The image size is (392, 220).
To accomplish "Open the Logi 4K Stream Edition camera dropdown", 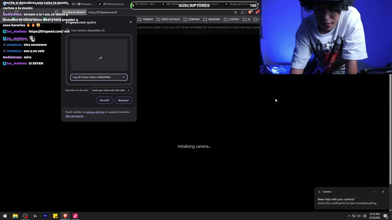I will [99, 77].
